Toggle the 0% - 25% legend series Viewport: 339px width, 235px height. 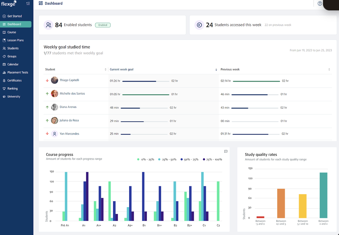146,160
